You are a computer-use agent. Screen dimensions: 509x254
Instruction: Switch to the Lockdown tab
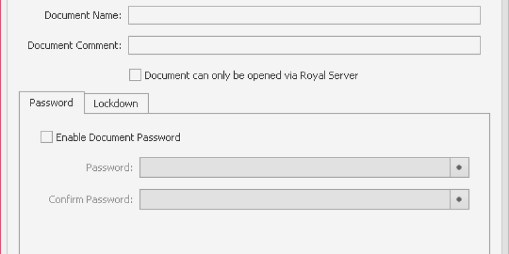pos(116,104)
